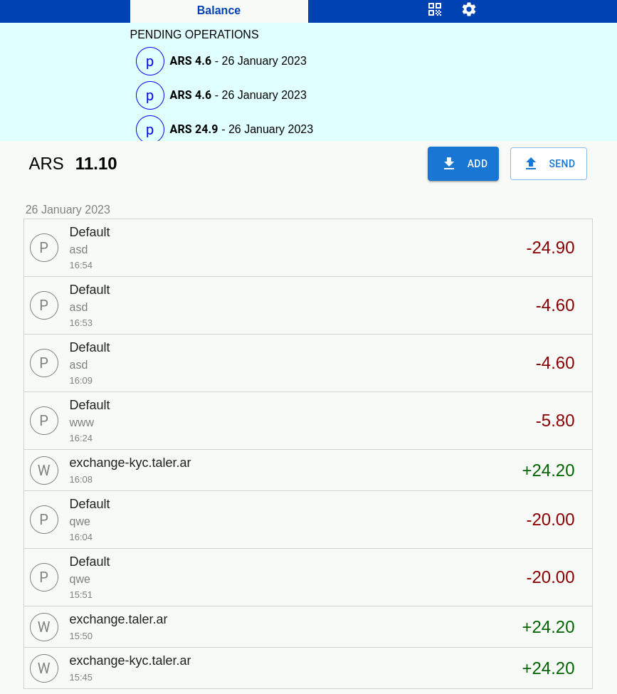617x694 pixels.
Task: Select the +24.20 amount at 15:50
Action: click(x=547, y=627)
